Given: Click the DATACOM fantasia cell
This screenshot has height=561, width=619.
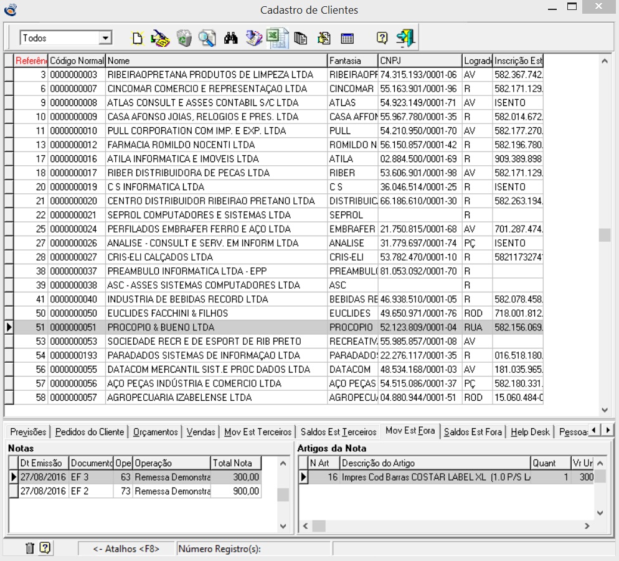Looking at the screenshot, I should [x=352, y=370].
